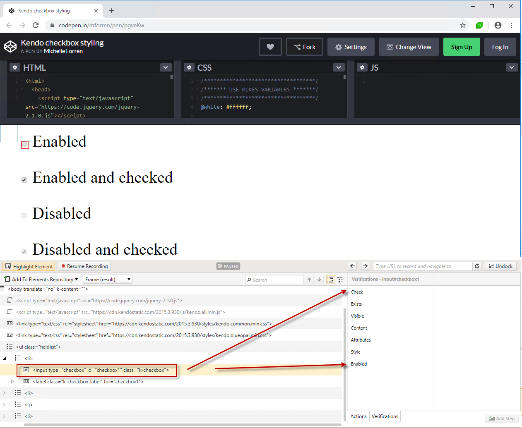Expand the third li node
The width and height of the screenshot is (522, 428).
click(5, 405)
